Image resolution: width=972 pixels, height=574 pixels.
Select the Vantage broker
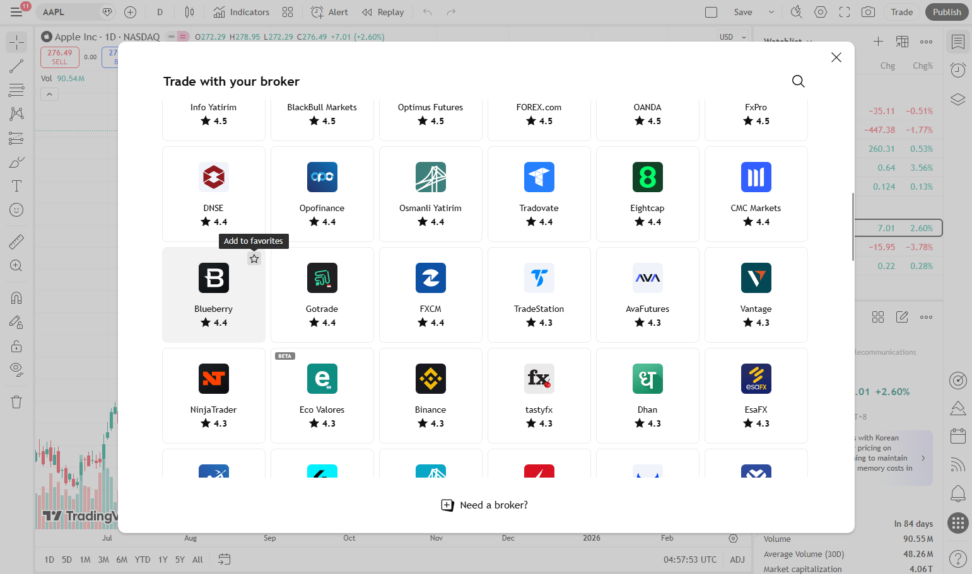(756, 295)
